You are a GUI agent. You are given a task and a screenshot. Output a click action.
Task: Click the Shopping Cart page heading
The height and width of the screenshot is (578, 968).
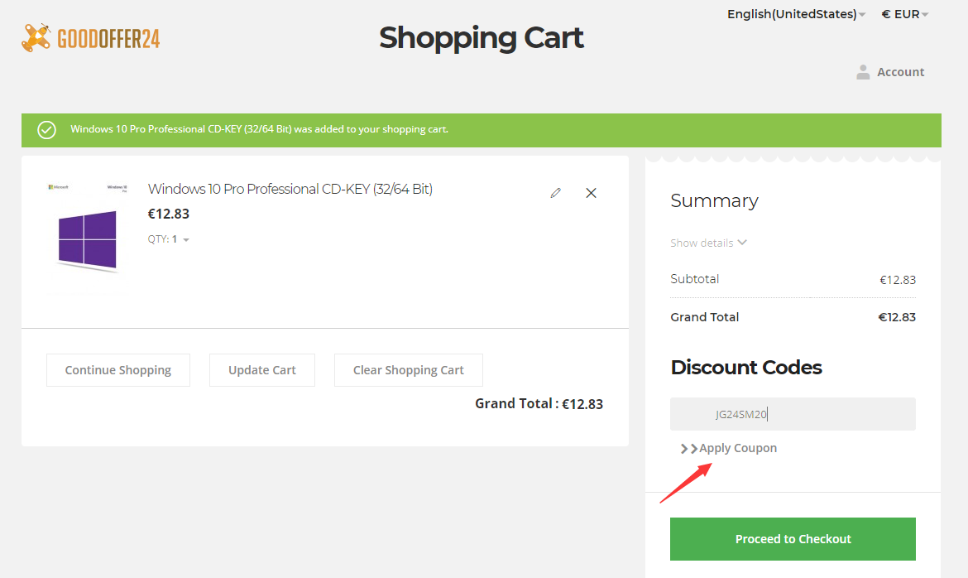pos(482,37)
